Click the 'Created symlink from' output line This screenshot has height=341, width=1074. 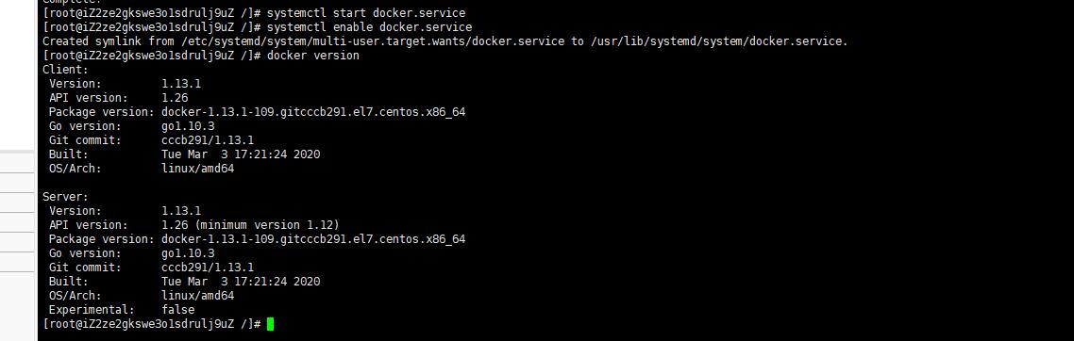pyautogui.click(x=445, y=41)
